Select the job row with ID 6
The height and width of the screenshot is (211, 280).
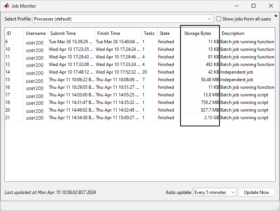tap(140, 42)
